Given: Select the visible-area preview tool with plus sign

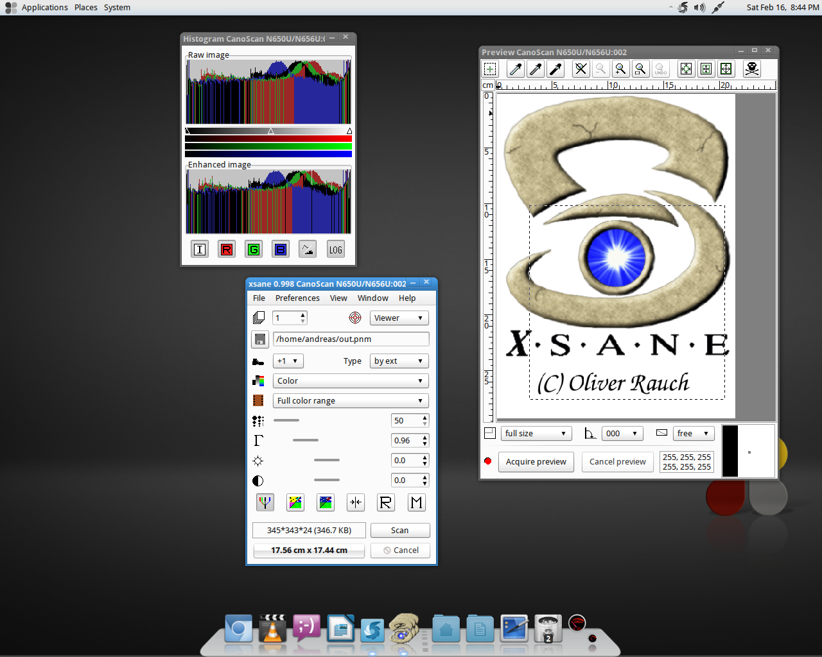Looking at the screenshot, I should click(490, 69).
